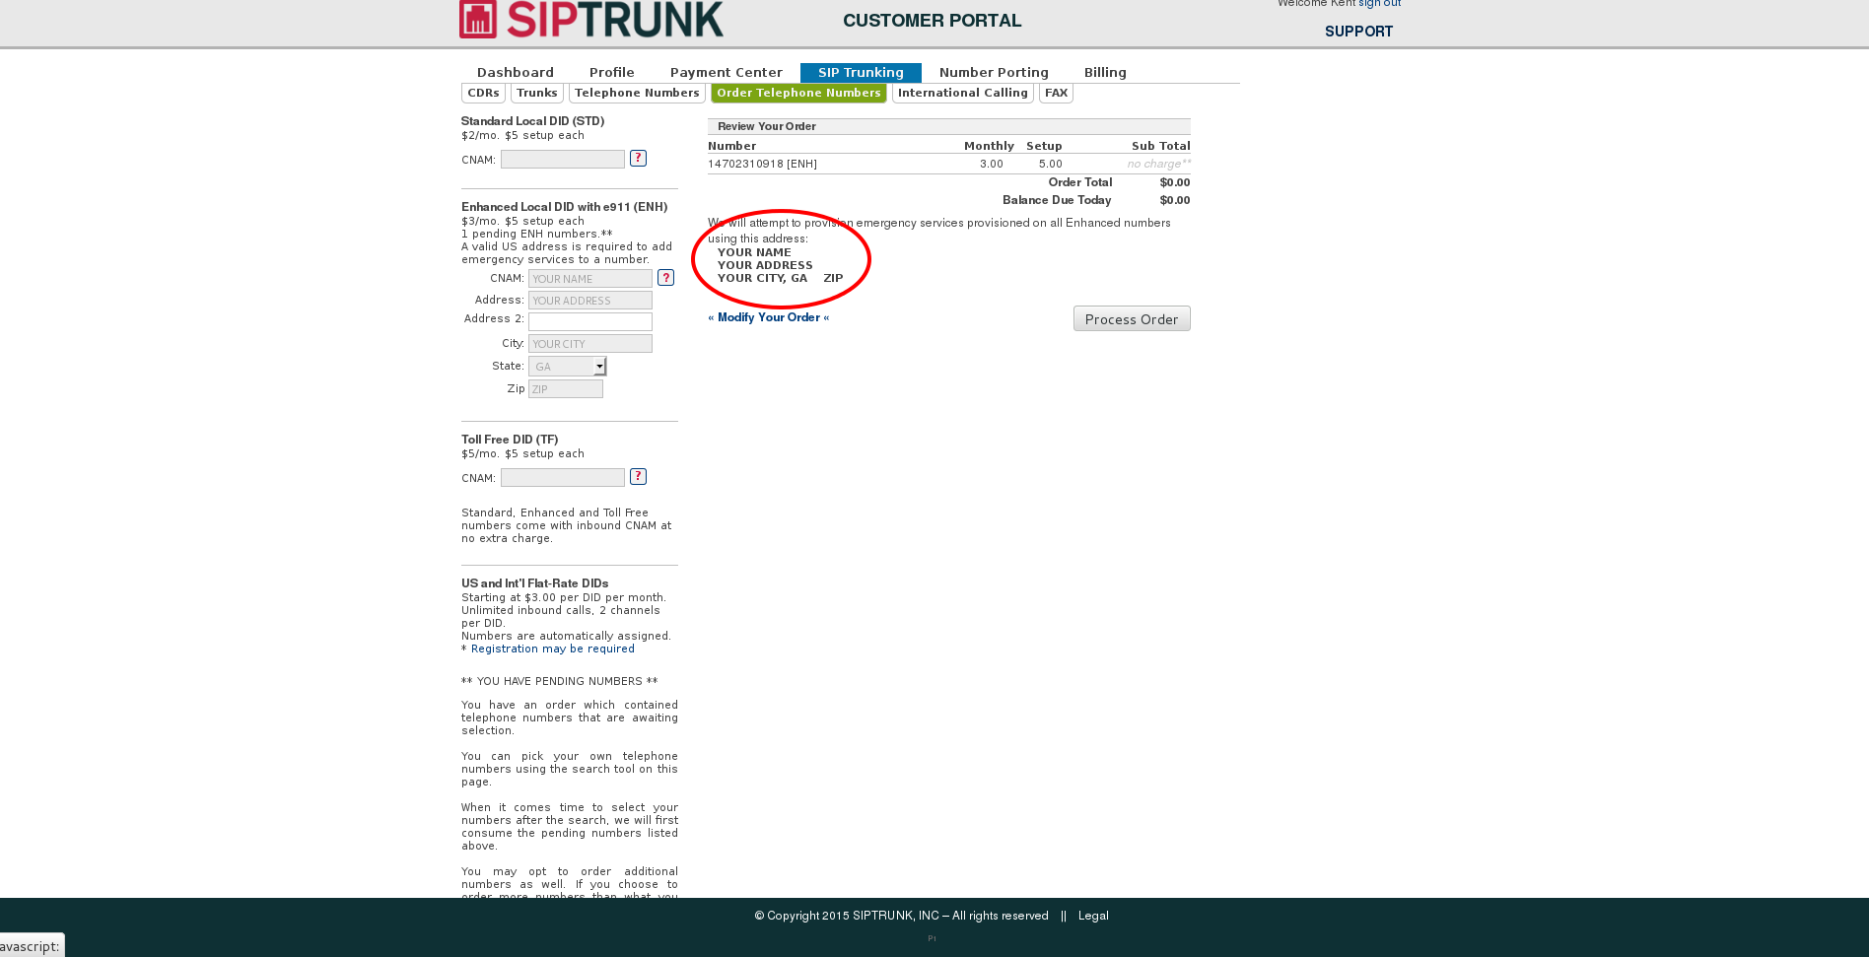Switch to the Profile tab

612,72
